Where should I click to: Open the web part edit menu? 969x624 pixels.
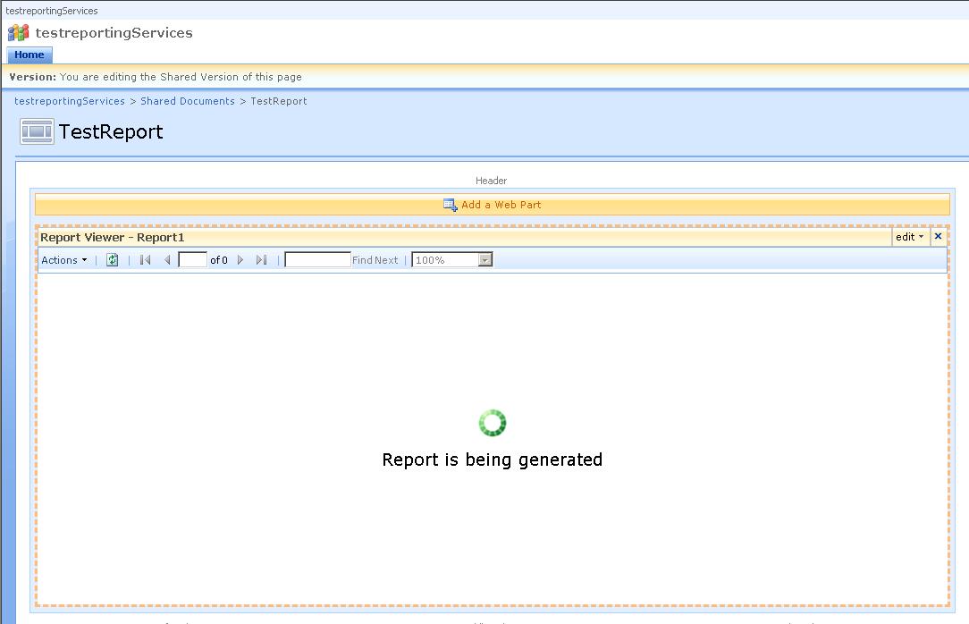pyautogui.click(x=910, y=237)
